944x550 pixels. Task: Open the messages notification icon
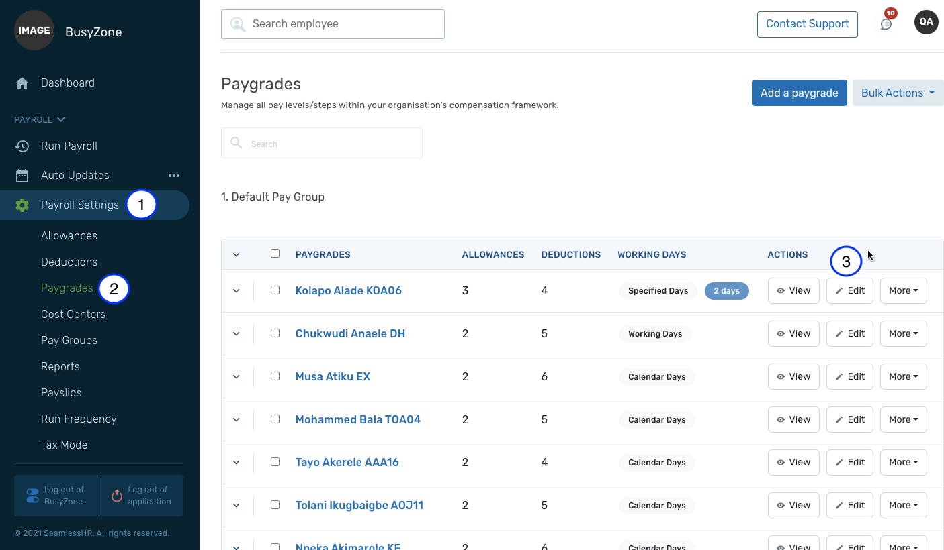pyautogui.click(x=886, y=24)
